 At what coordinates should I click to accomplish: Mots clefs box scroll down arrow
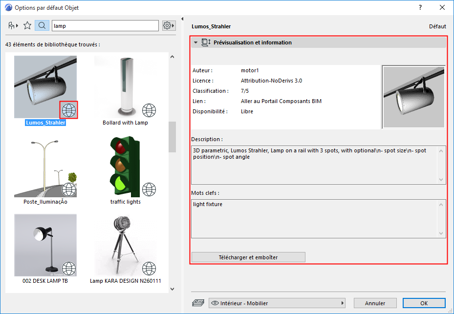pos(441,233)
